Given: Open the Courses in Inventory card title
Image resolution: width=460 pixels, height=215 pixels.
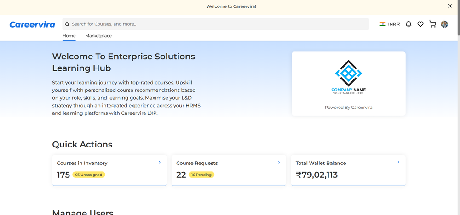Looking at the screenshot, I should [x=82, y=163].
